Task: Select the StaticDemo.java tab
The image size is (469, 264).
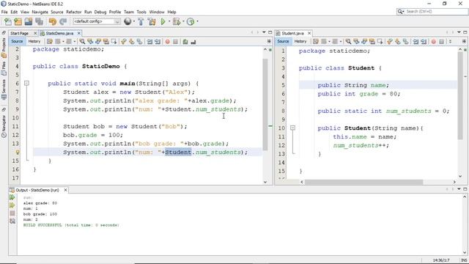Action: (x=59, y=33)
